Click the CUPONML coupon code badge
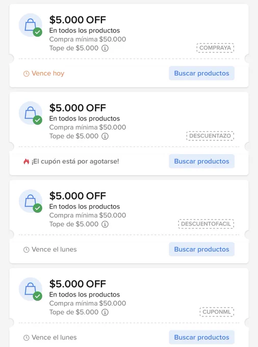258x347 pixels. [x=217, y=312]
